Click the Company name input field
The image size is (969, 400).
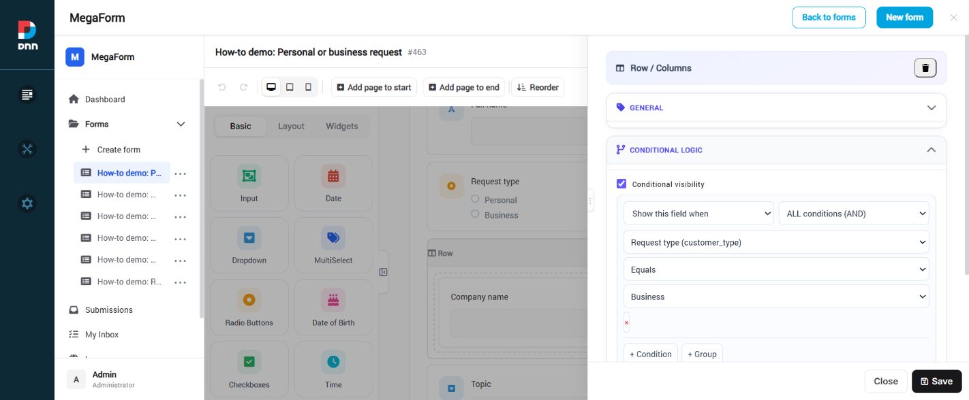518,323
